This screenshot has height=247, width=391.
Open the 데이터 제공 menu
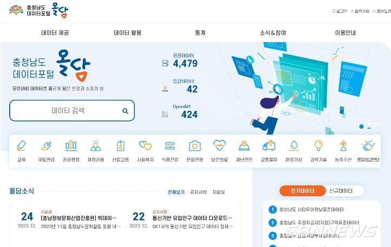55,32
